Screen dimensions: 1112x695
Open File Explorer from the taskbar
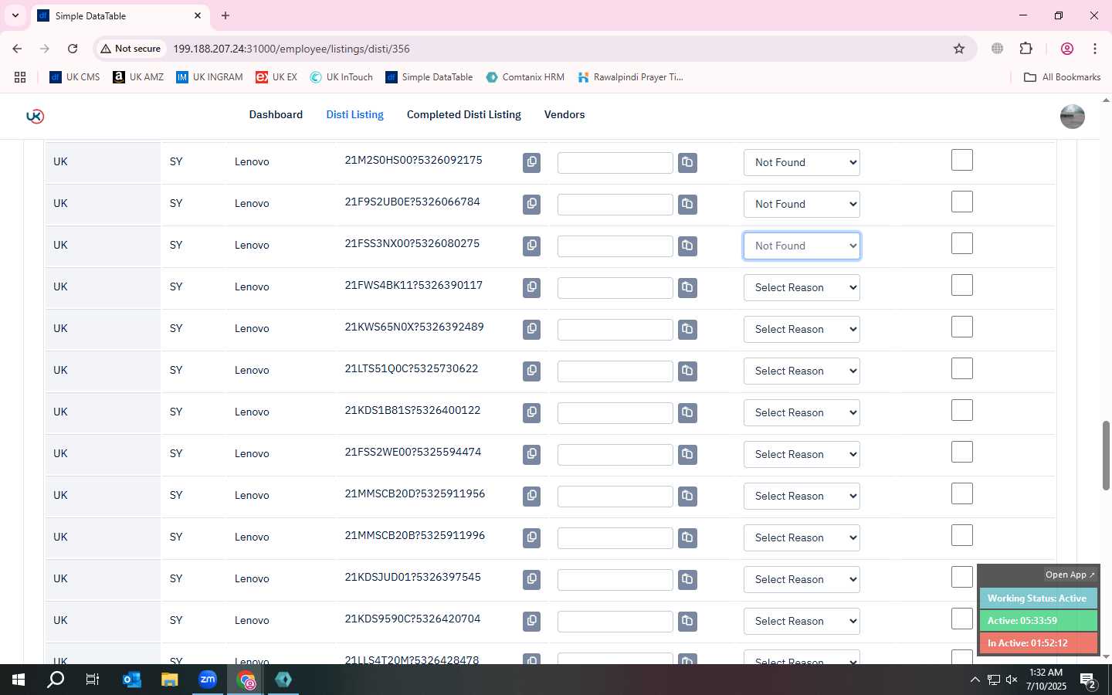[169, 680]
